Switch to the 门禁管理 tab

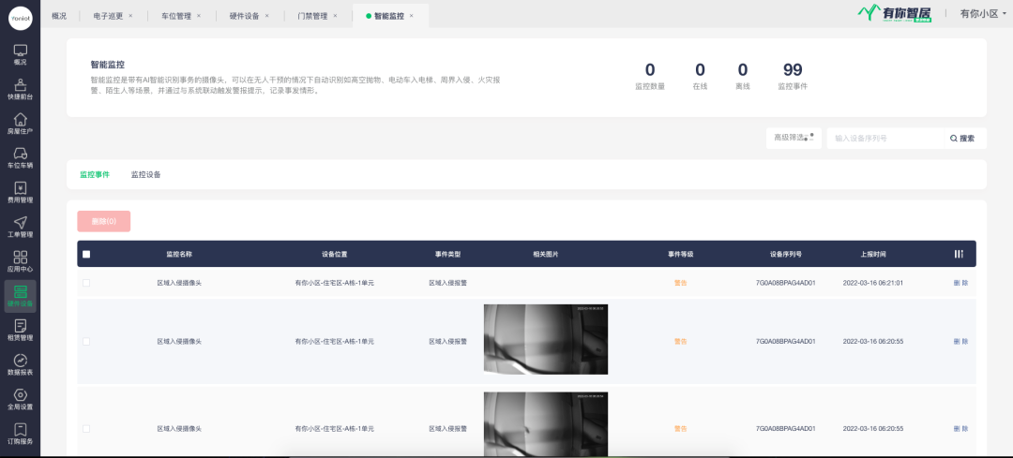click(312, 16)
